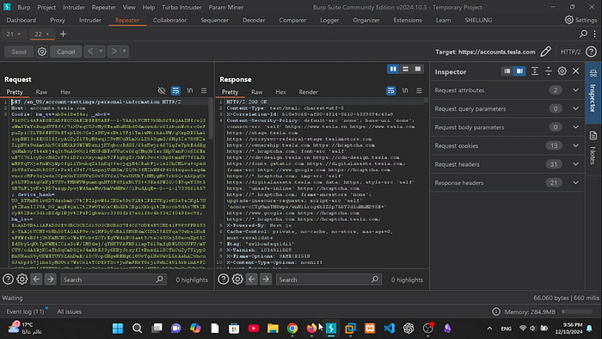Go to previous Request search match
This screenshot has width=602, height=339.
(x=36, y=279)
